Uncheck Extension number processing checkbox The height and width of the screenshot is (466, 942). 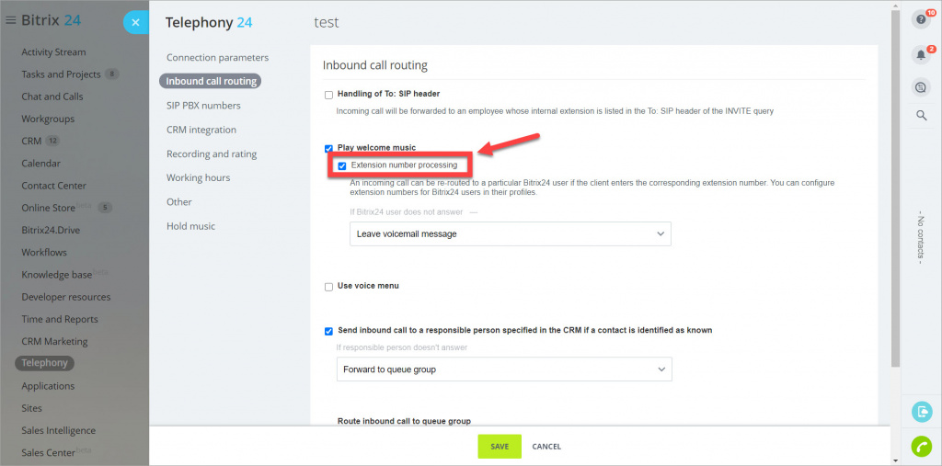(x=342, y=165)
